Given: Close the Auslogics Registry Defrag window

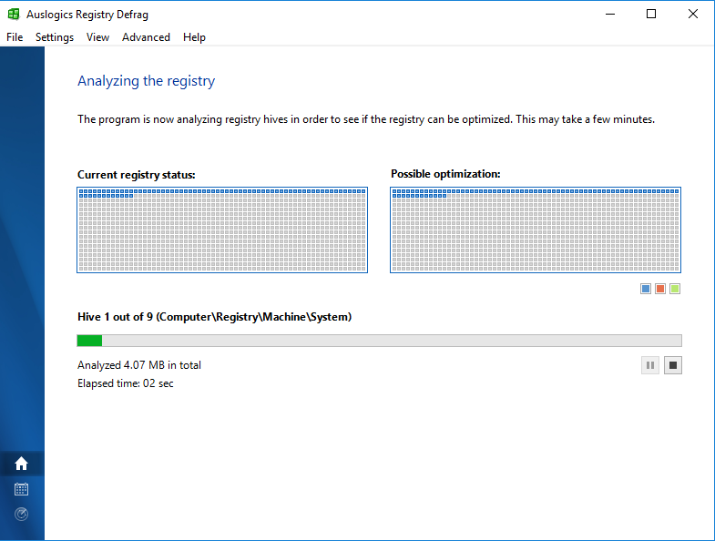Looking at the screenshot, I should [x=693, y=14].
